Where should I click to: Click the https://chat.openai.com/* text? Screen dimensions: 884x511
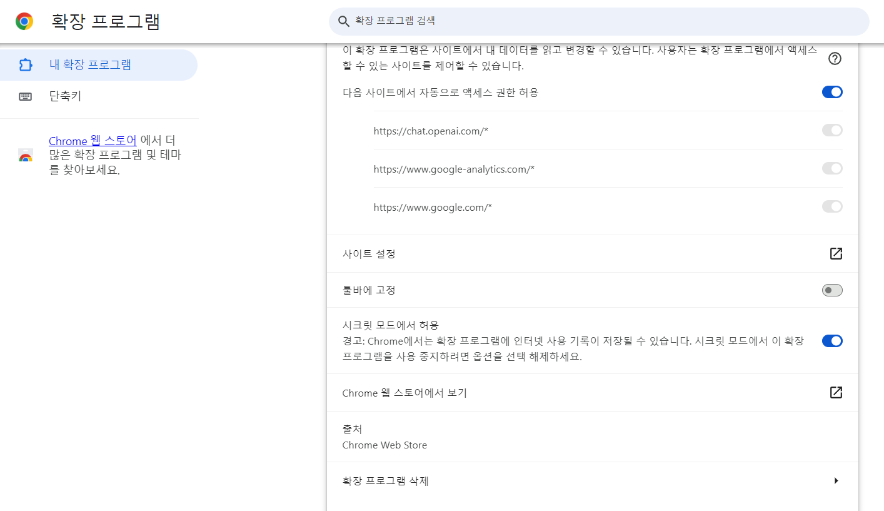[431, 131]
